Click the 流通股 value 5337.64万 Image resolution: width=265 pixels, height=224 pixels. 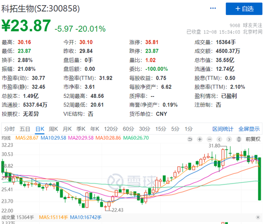(35, 105)
